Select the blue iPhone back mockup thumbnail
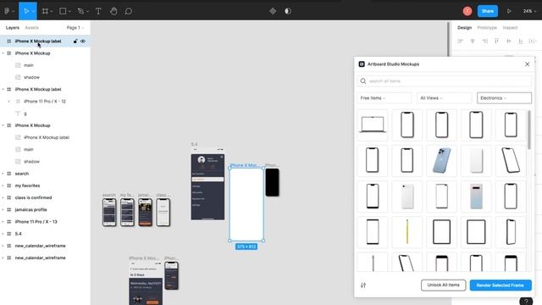The width and height of the screenshot is (542, 305). [x=441, y=160]
